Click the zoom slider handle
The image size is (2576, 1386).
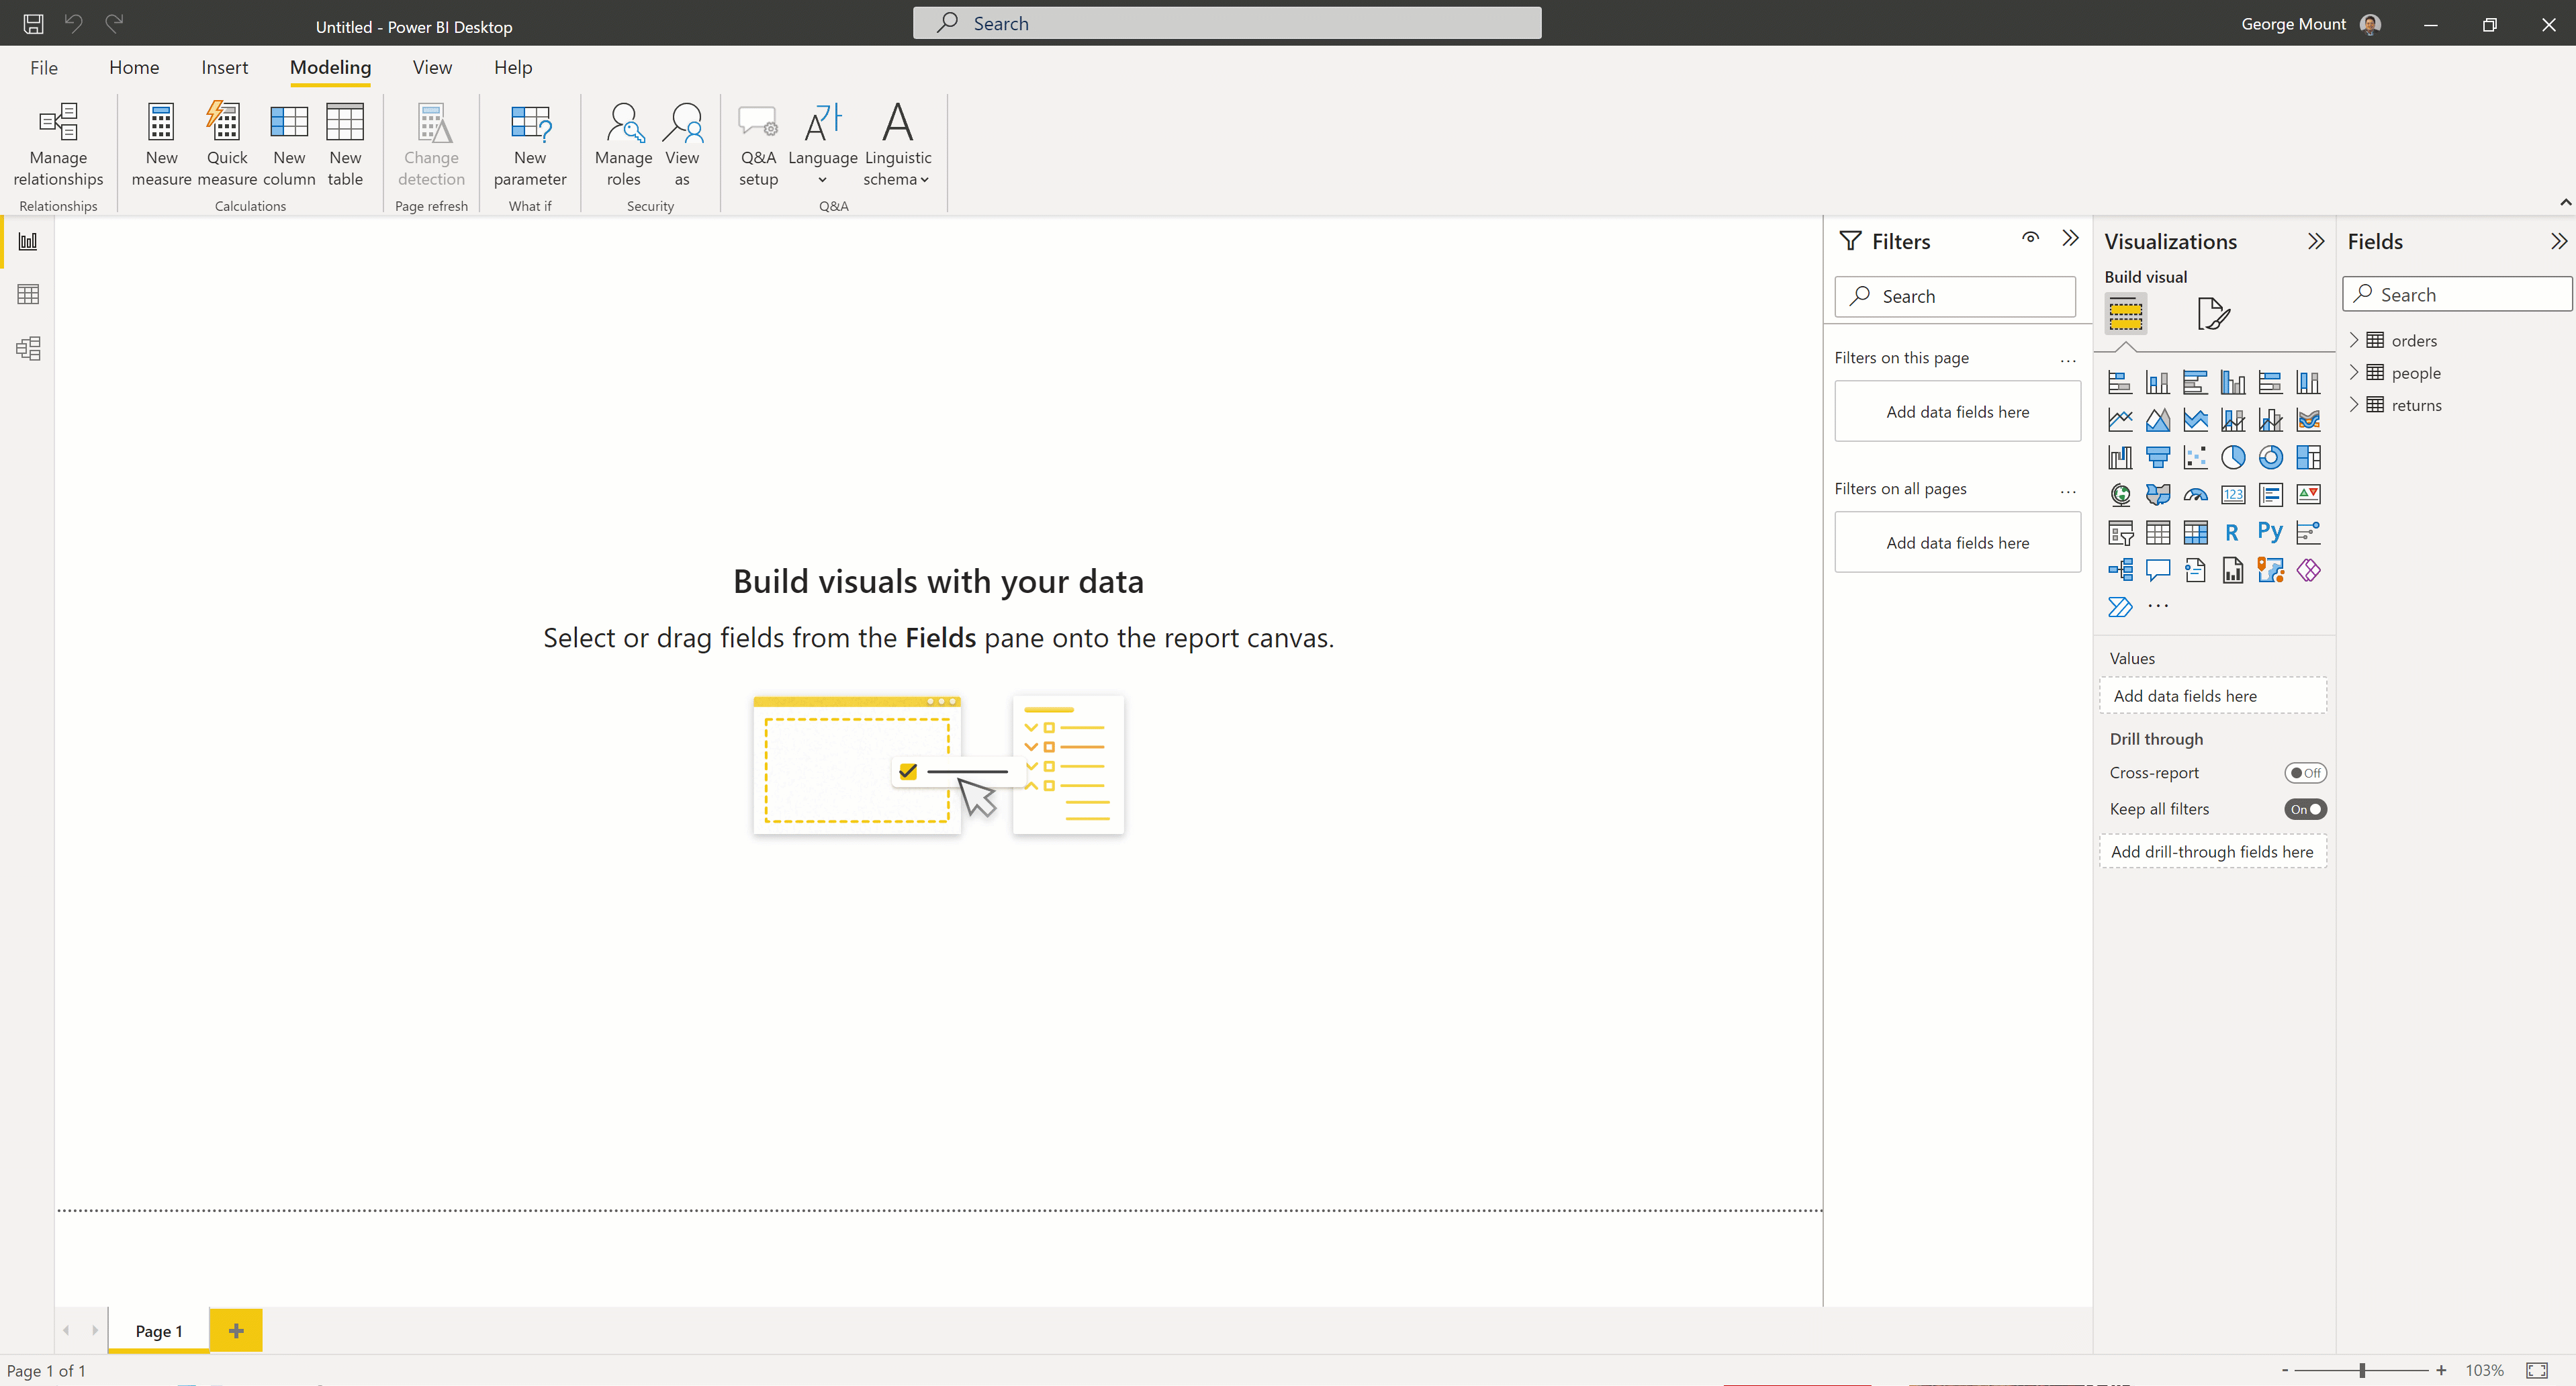tap(2361, 1370)
